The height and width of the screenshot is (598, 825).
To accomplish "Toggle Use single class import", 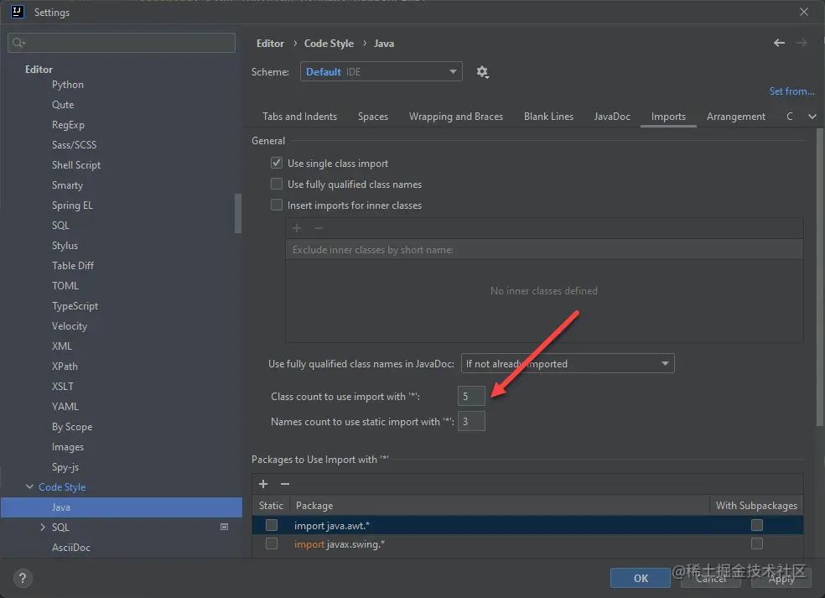I will coord(276,164).
